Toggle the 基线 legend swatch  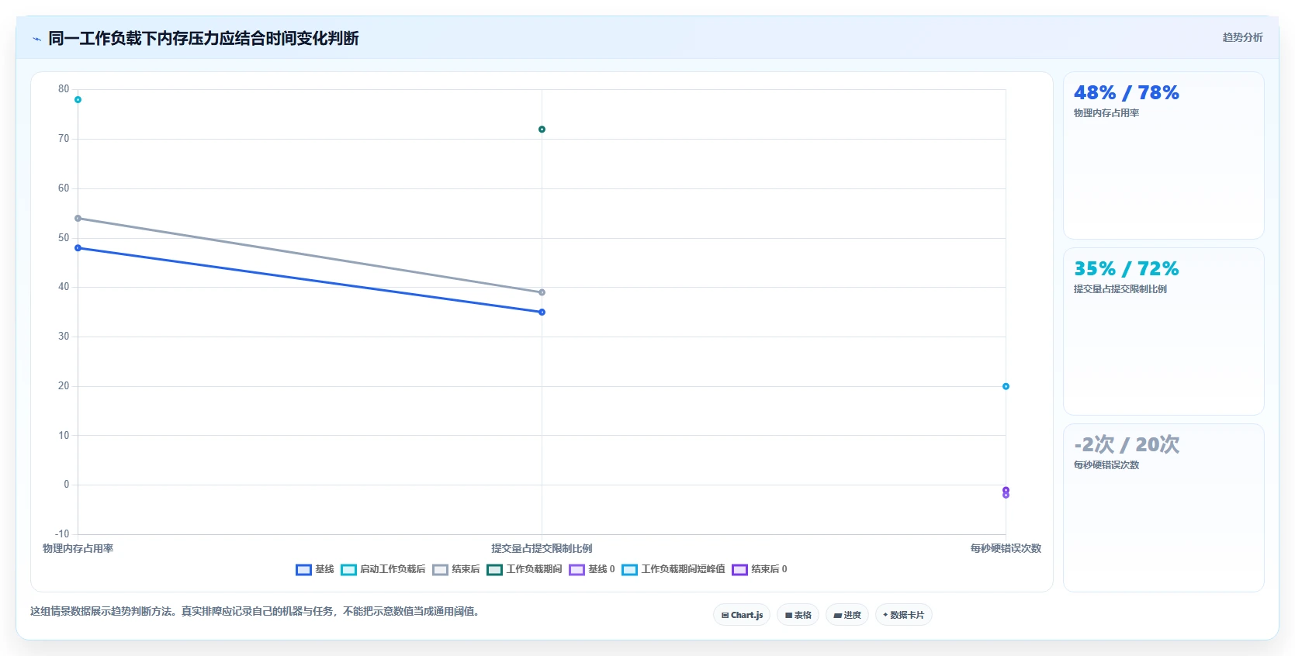click(303, 570)
